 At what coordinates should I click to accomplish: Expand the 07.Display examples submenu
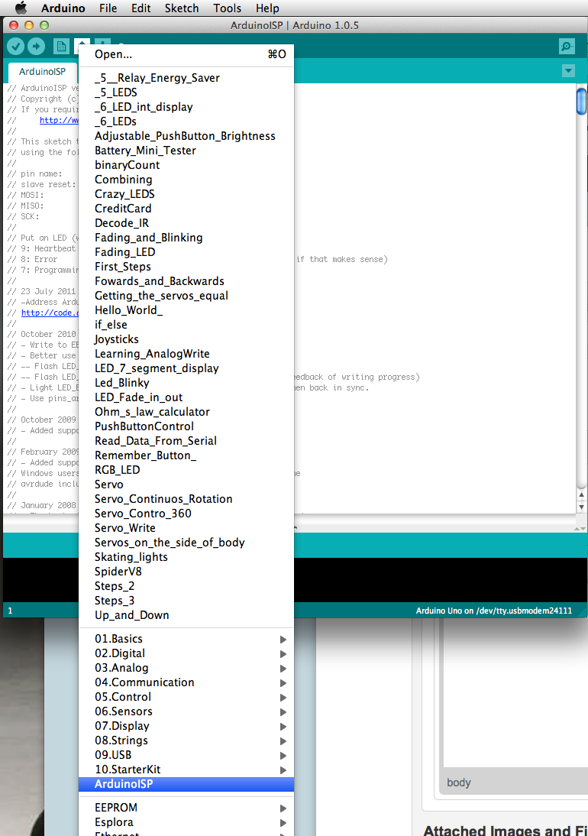[x=186, y=726]
